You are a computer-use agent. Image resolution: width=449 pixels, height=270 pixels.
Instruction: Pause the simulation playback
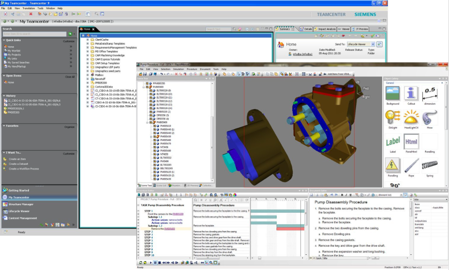click(155, 263)
